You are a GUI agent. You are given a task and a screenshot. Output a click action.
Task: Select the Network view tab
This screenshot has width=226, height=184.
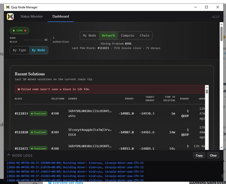(108, 36)
